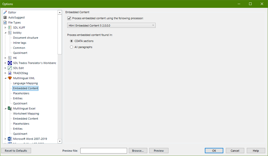The height and width of the screenshot is (156, 268).
Task: Open Placeholders under Multilingual Excel
Action: (x=21, y=124)
